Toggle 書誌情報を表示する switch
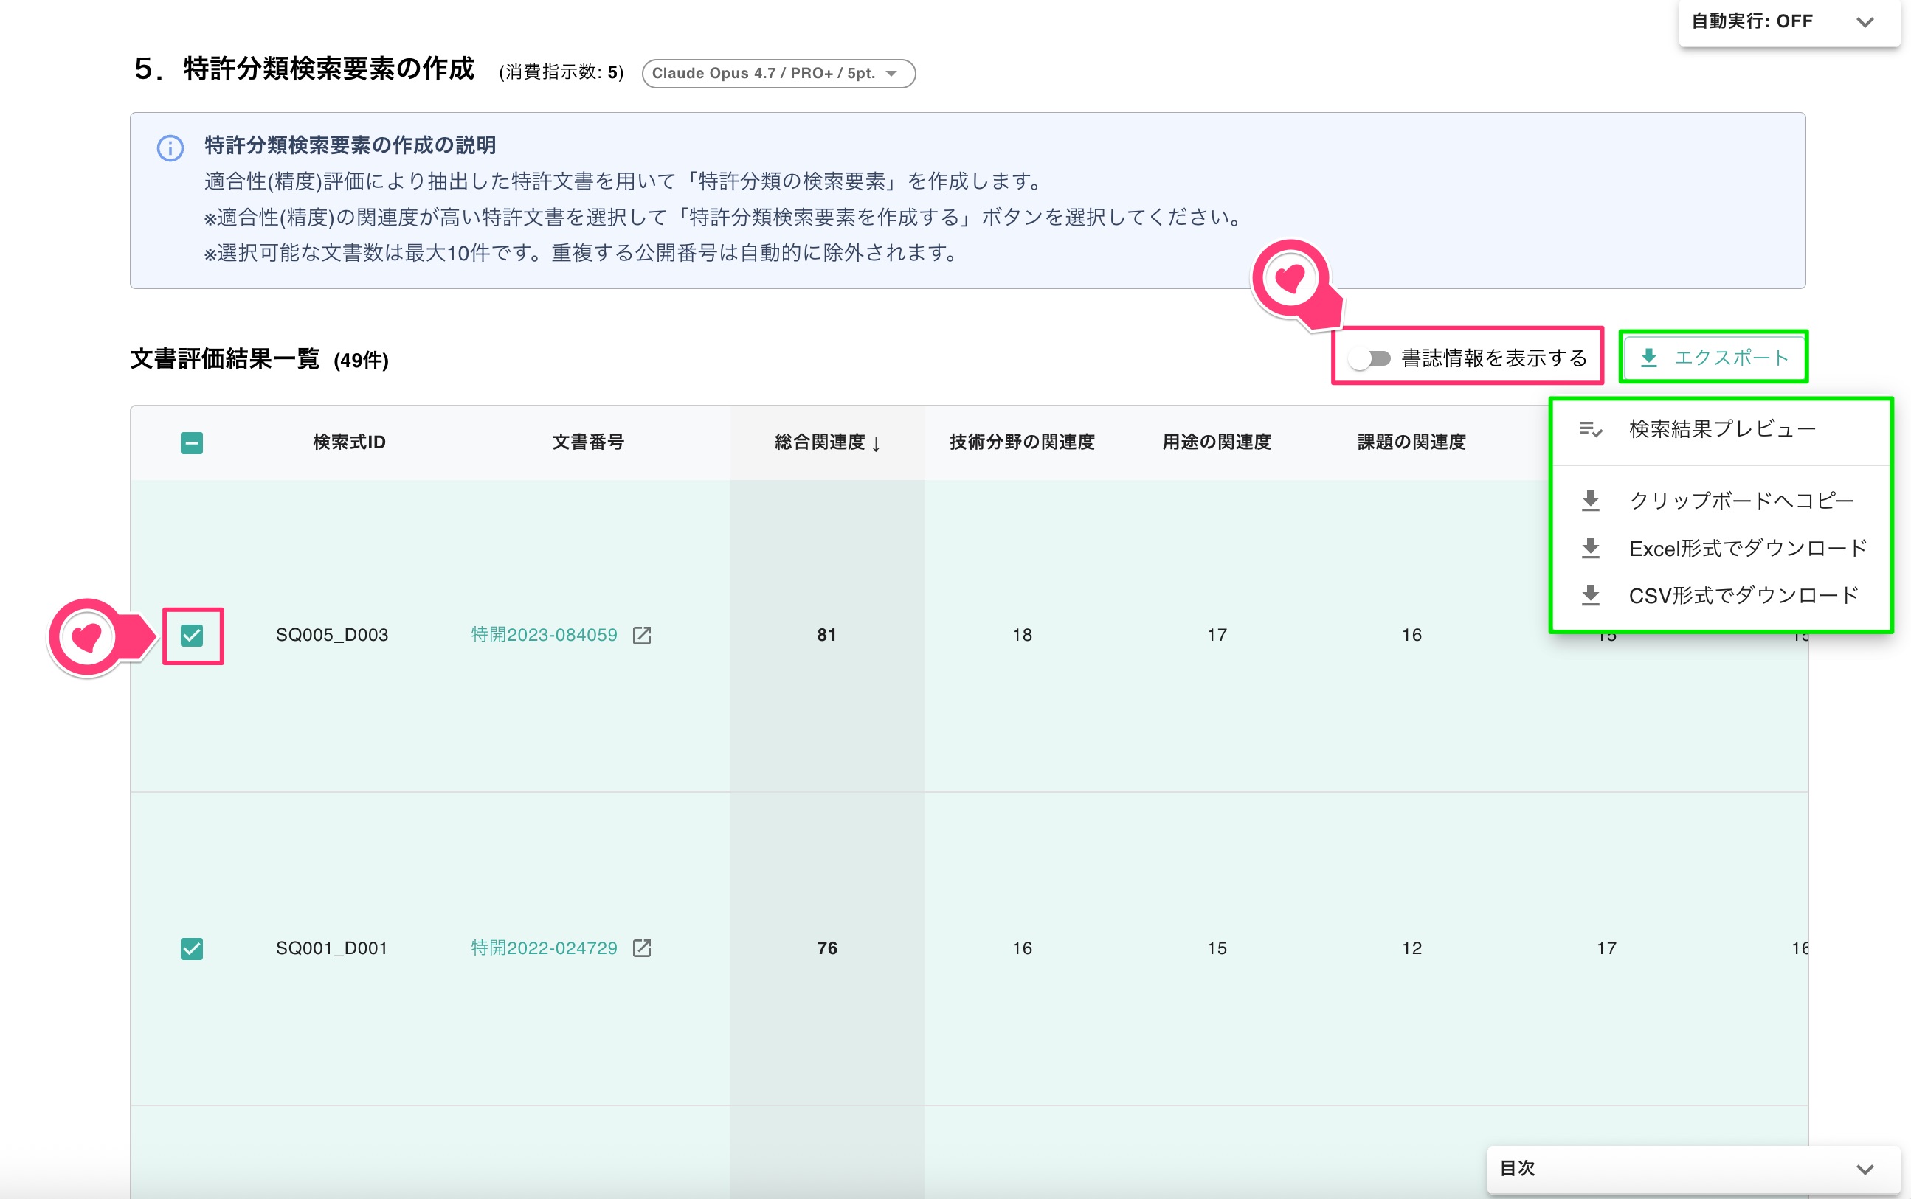This screenshot has width=1911, height=1199. [x=1370, y=359]
